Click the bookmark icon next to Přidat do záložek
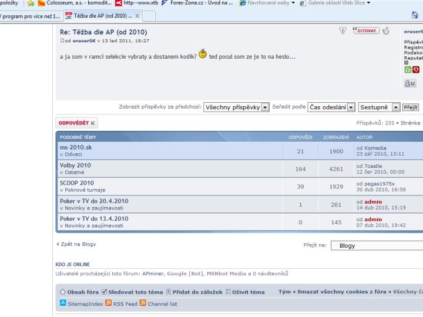 (x=169, y=292)
